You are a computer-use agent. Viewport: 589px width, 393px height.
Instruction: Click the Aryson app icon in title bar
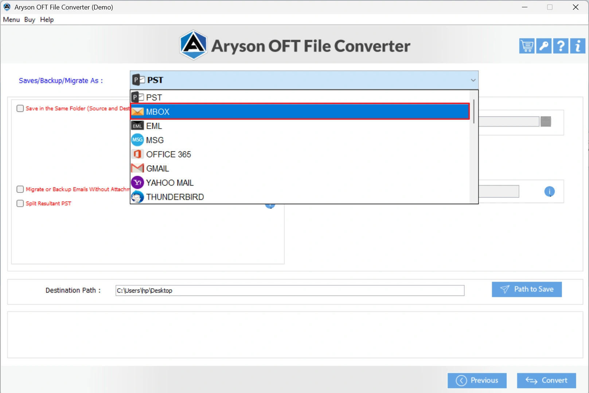[7, 7]
